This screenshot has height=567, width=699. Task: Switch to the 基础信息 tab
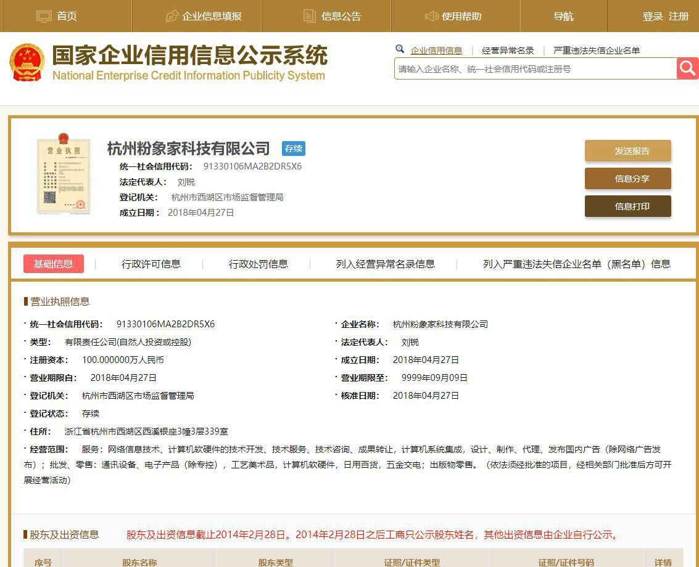pyautogui.click(x=54, y=264)
